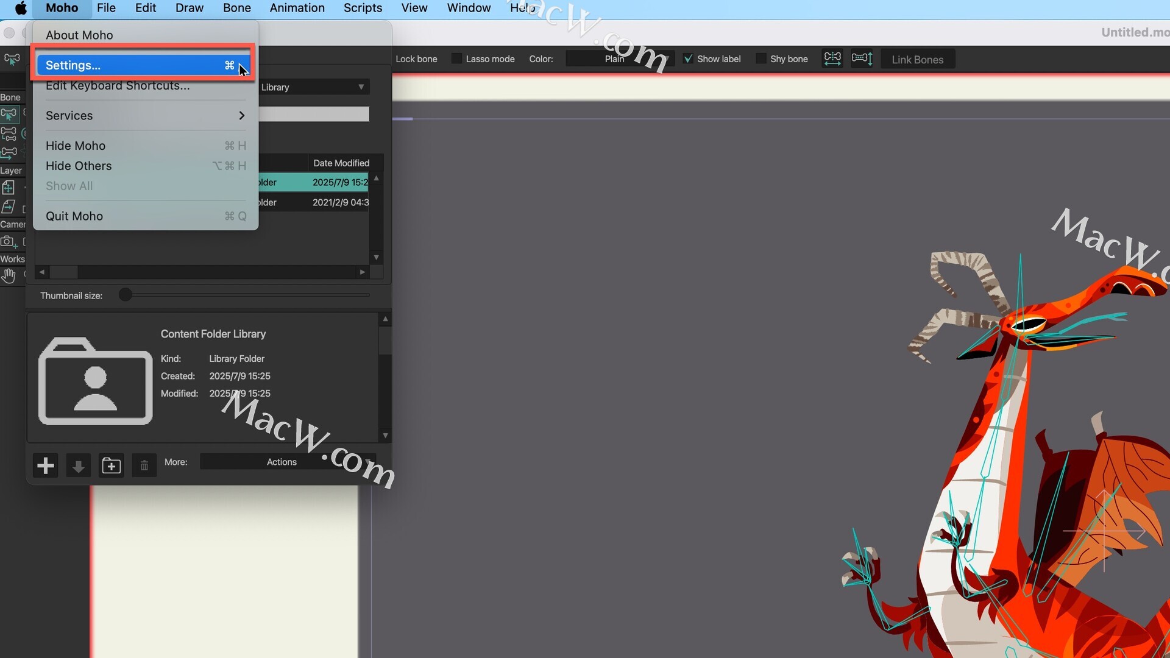Image resolution: width=1170 pixels, height=658 pixels.
Task: Select the Transform Layer tool
Action: (x=9, y=188)
